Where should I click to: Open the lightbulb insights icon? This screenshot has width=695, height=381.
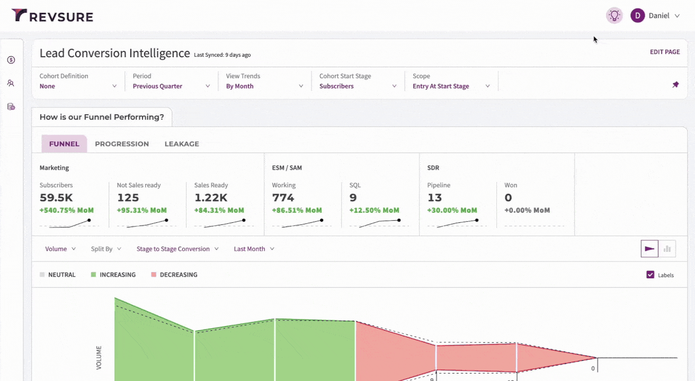[614, 16]
